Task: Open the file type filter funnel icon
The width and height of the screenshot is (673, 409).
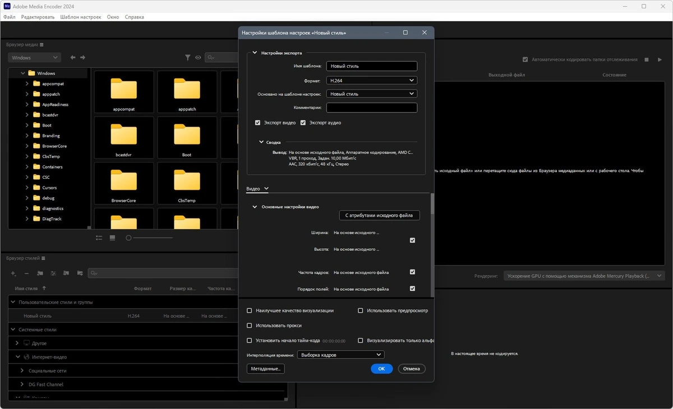Action: coord(188,58)
